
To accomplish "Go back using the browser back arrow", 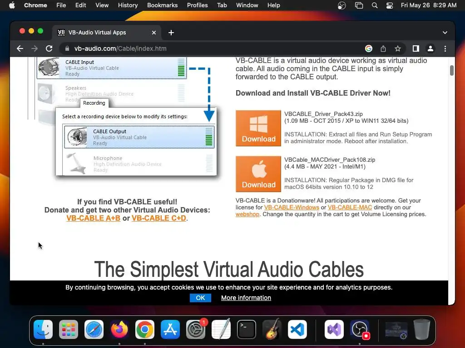I will coord(20,48).
